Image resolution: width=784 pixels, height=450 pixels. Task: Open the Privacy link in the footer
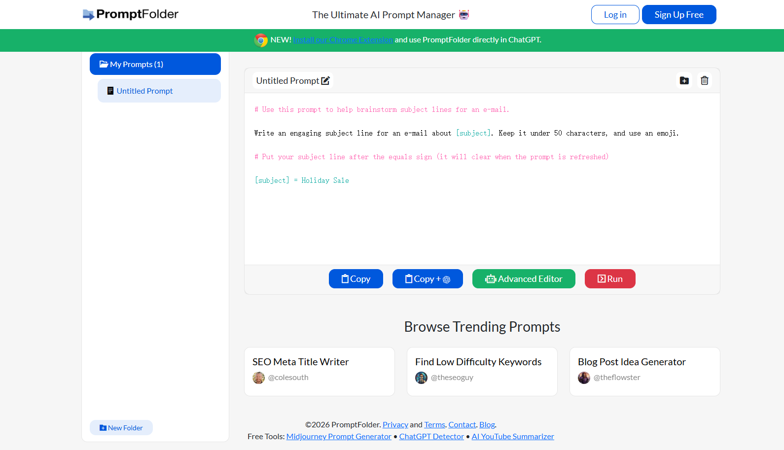tap(395, 424)
